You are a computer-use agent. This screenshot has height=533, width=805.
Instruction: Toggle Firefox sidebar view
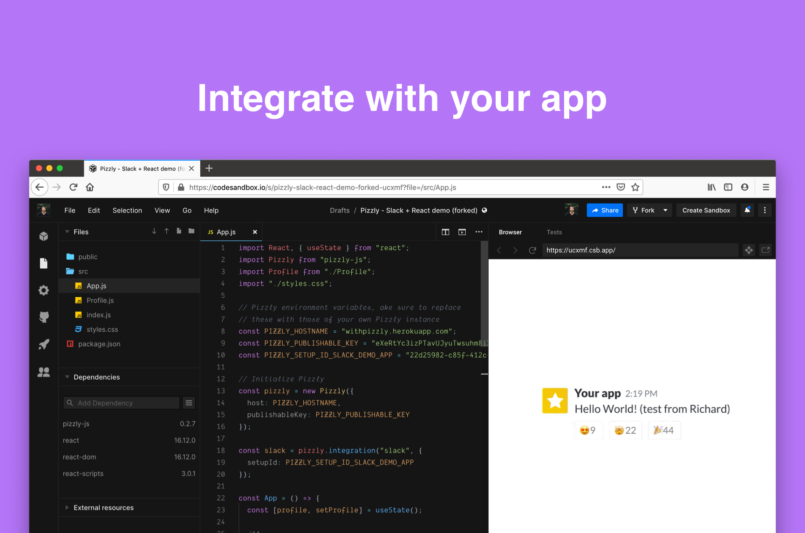pyautogui.click(x=728, y=187)
